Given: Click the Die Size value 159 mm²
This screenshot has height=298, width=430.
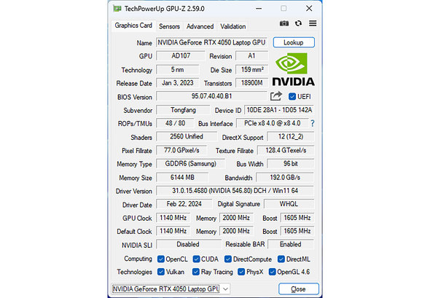Looking at the screenshot, I should [251, 70].
